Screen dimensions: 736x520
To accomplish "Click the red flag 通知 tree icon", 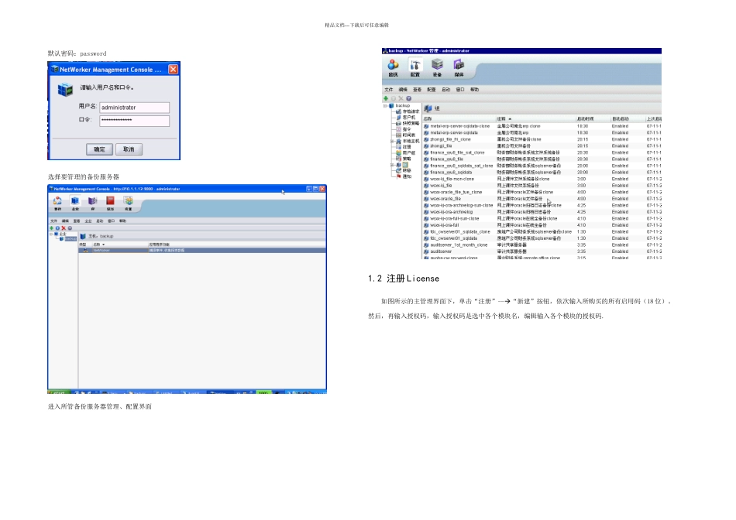I will tap(398, 176).
